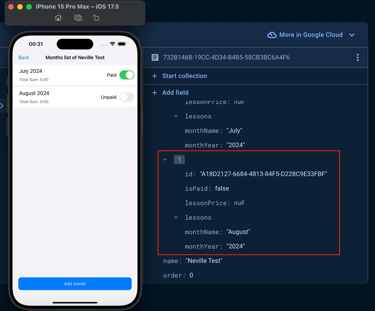Screen dimensions: 375x311
Task: Collapse the array item labeled 1
Action: (165, 159)
